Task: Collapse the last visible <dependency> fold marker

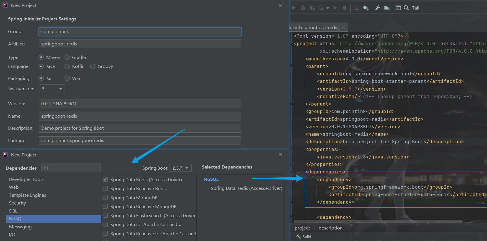Action: (x=291, y=217)
